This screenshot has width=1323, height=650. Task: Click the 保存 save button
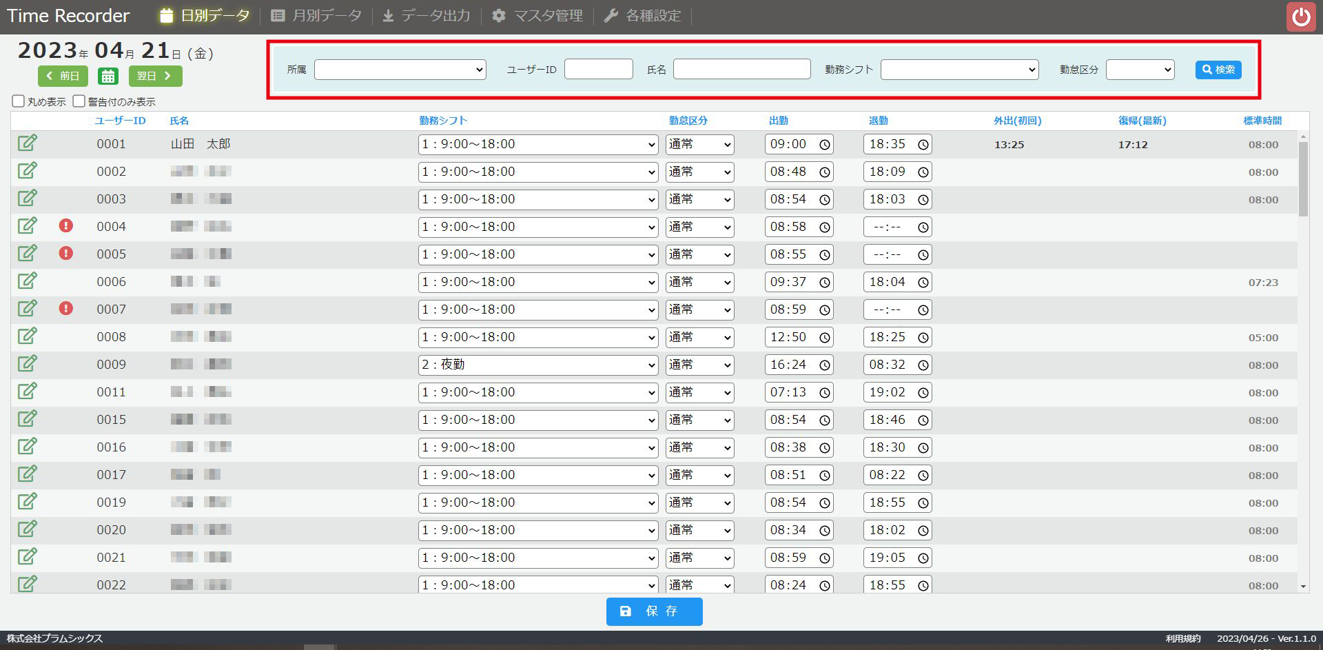tap(655, 611)
